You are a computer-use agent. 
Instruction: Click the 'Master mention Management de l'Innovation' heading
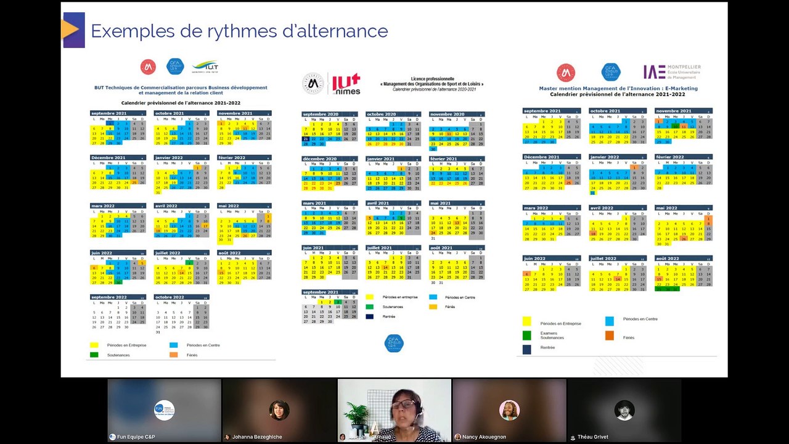(x=618, y=88)
